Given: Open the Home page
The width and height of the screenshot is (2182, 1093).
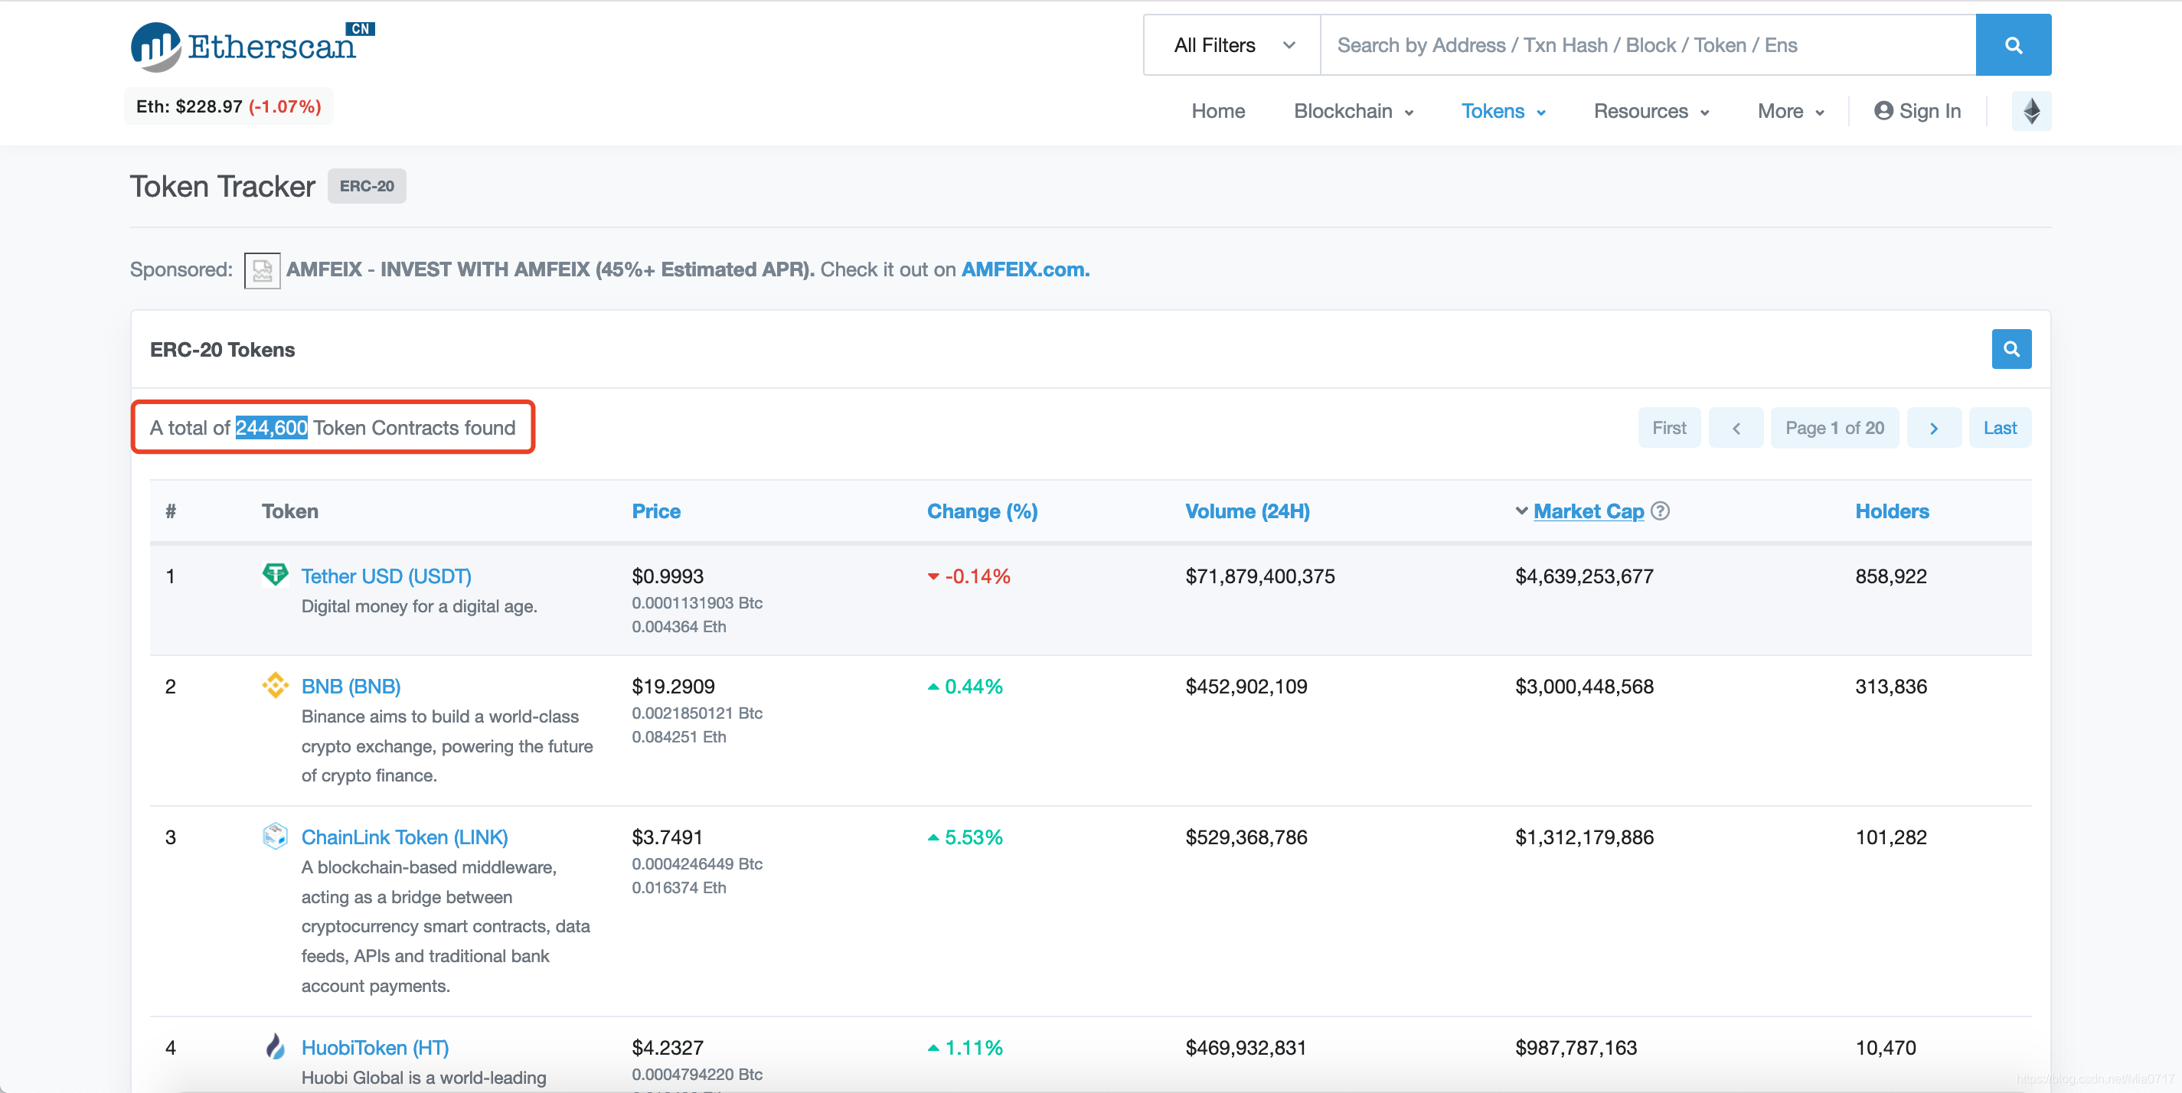Looking at the screenshot, I should point(1217,111).
